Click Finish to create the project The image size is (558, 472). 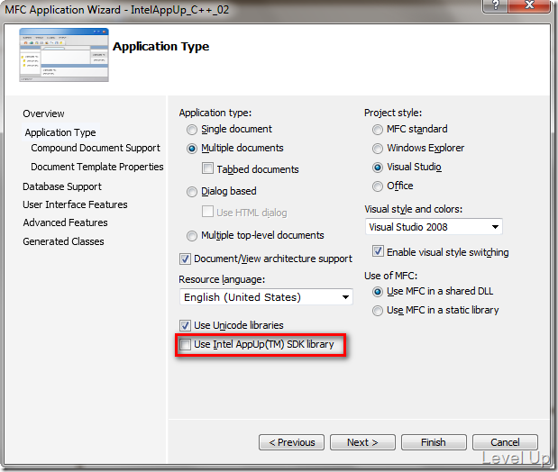(x=434, y=442)
